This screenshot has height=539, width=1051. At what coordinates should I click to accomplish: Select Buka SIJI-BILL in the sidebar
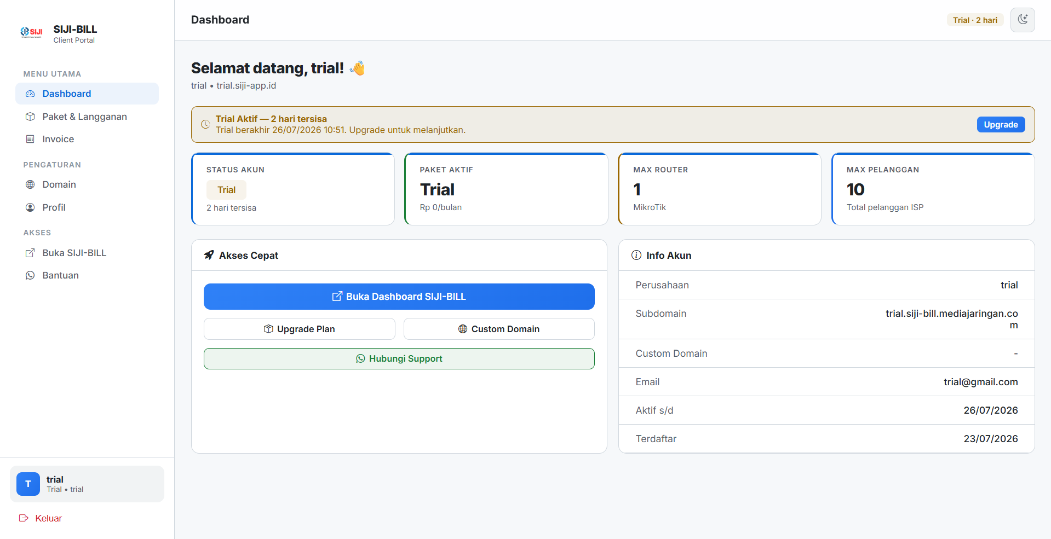click(x=87, y=253)
